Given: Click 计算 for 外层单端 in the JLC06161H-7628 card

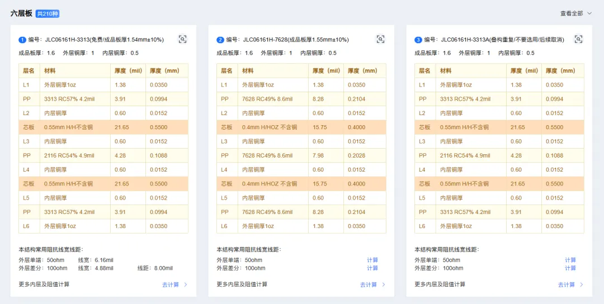Looking at the screenshot, I should 372,260.
